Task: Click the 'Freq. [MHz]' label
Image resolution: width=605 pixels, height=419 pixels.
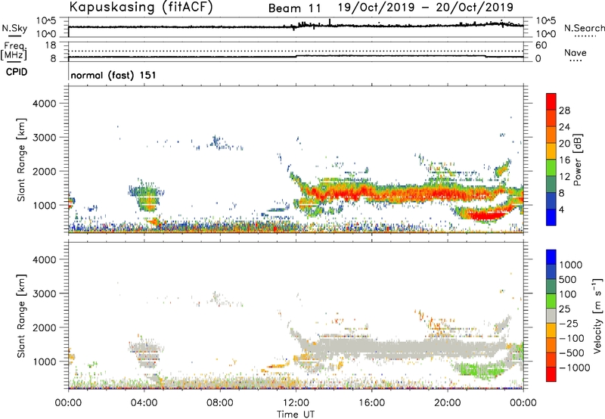Action: (x=14, y=51)
